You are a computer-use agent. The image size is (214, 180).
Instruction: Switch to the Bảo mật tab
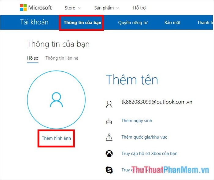172,23
